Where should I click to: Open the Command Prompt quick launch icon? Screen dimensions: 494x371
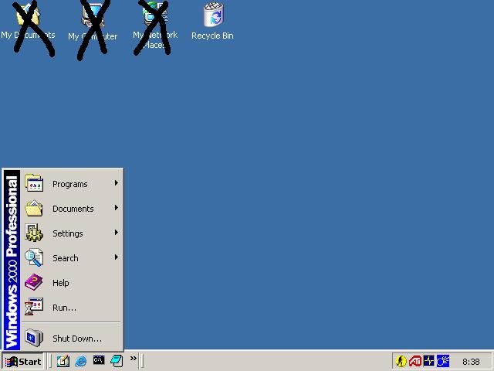(99, 360)
